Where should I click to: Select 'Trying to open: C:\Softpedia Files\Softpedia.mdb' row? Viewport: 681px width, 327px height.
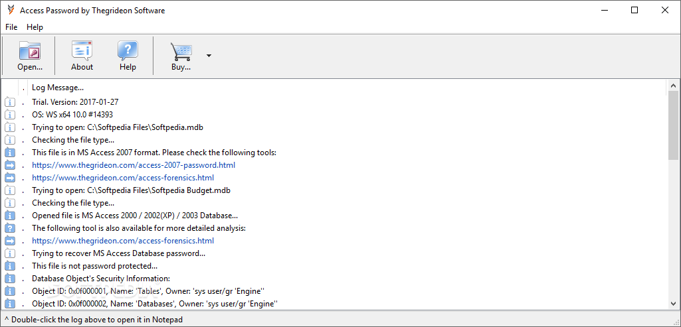pos(334,127)
